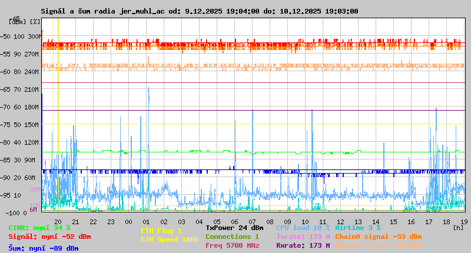Click the 'Airtime 3 %' legend text
Viewport: 471px width, 253px height.
click(x=358, y=228)
